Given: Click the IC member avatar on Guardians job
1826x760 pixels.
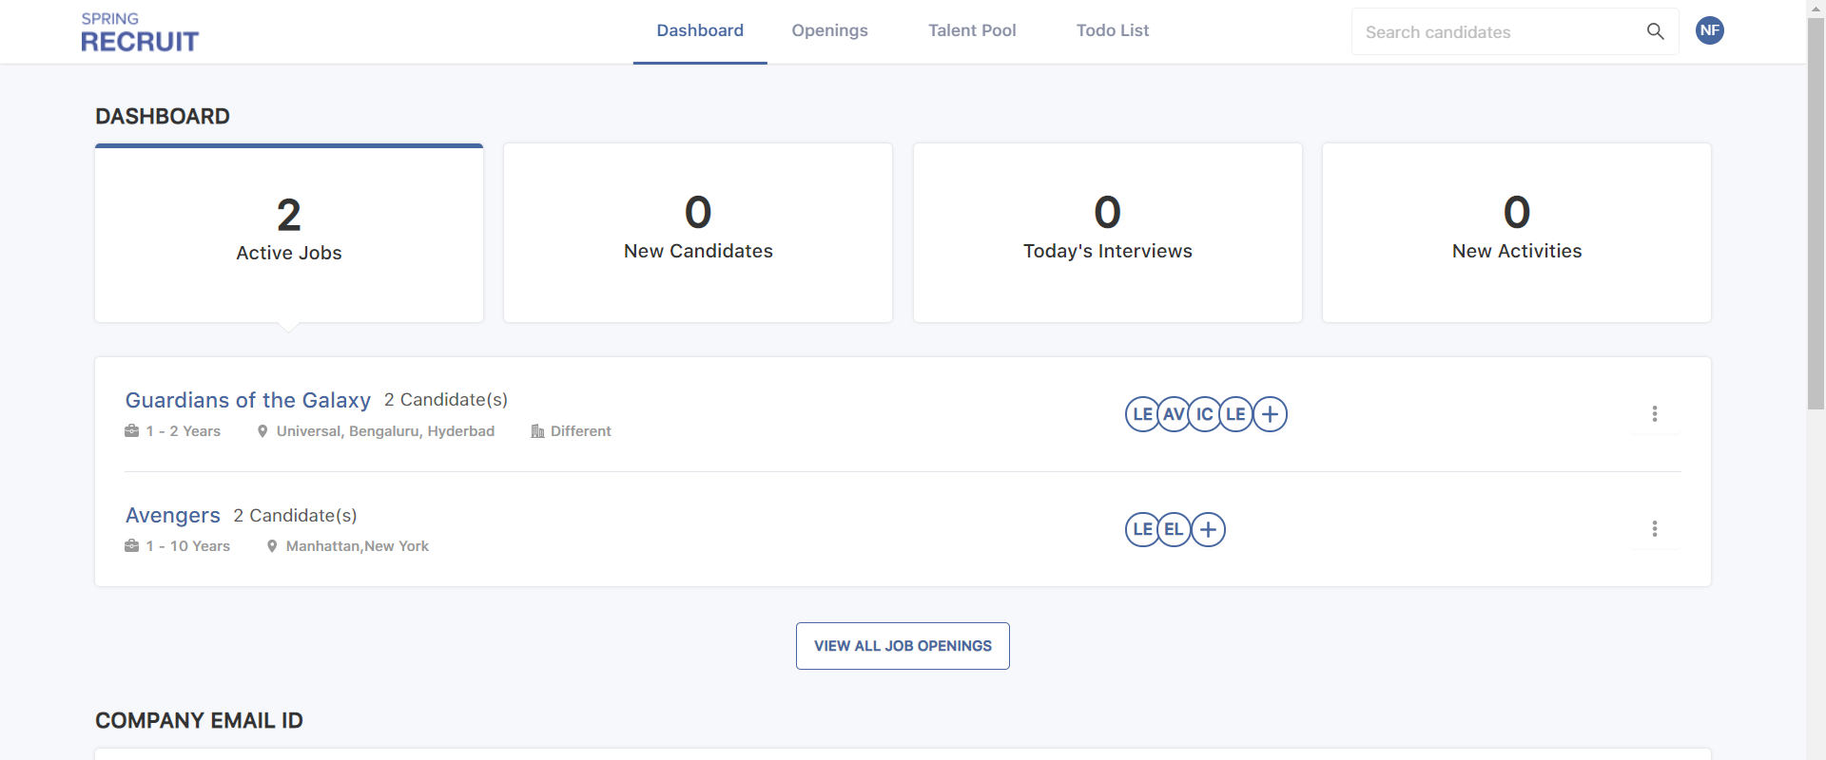Looking at the screenshot, I should click(x=1204, y=414).
